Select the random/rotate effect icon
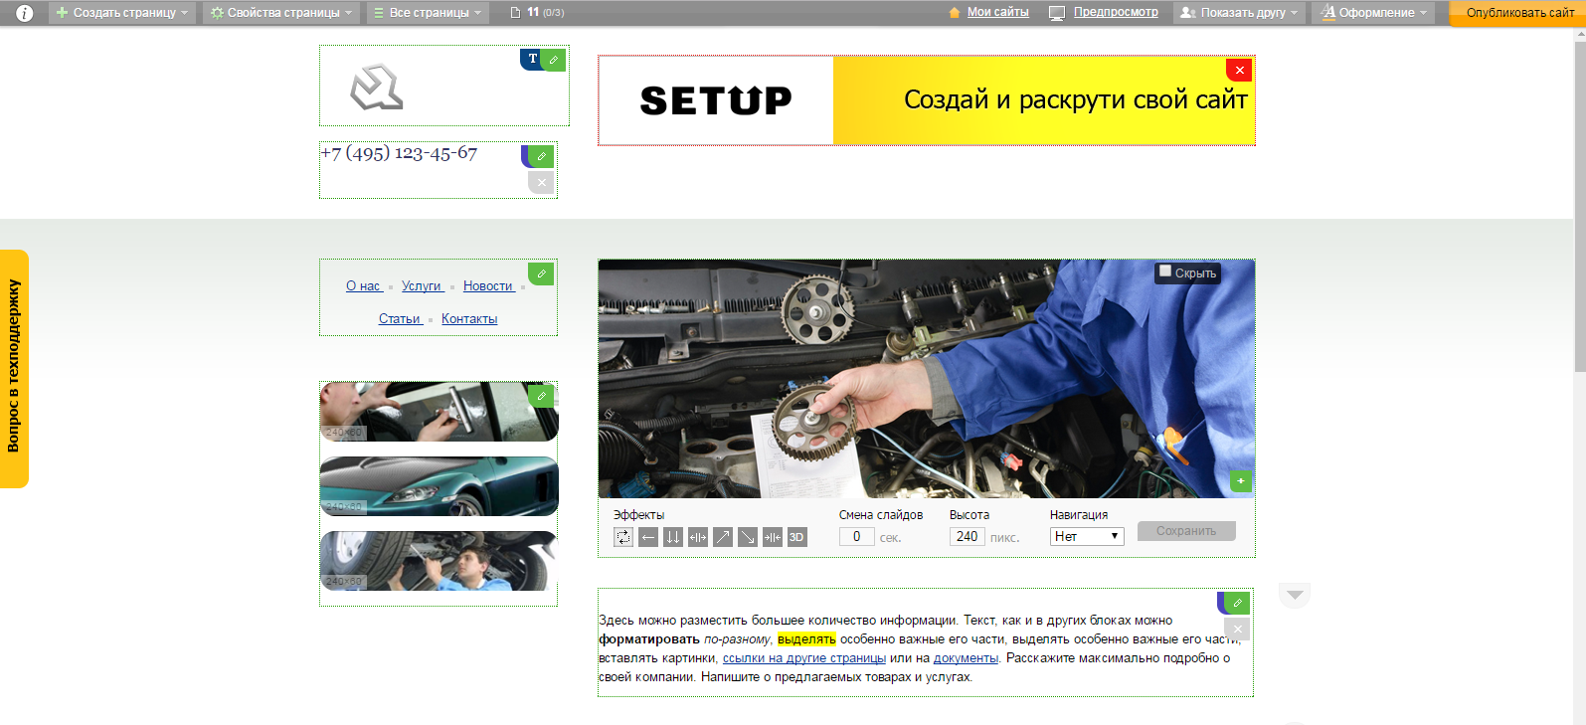Image resolution: width=1586 pixels, height=725 pixels. 623,537
